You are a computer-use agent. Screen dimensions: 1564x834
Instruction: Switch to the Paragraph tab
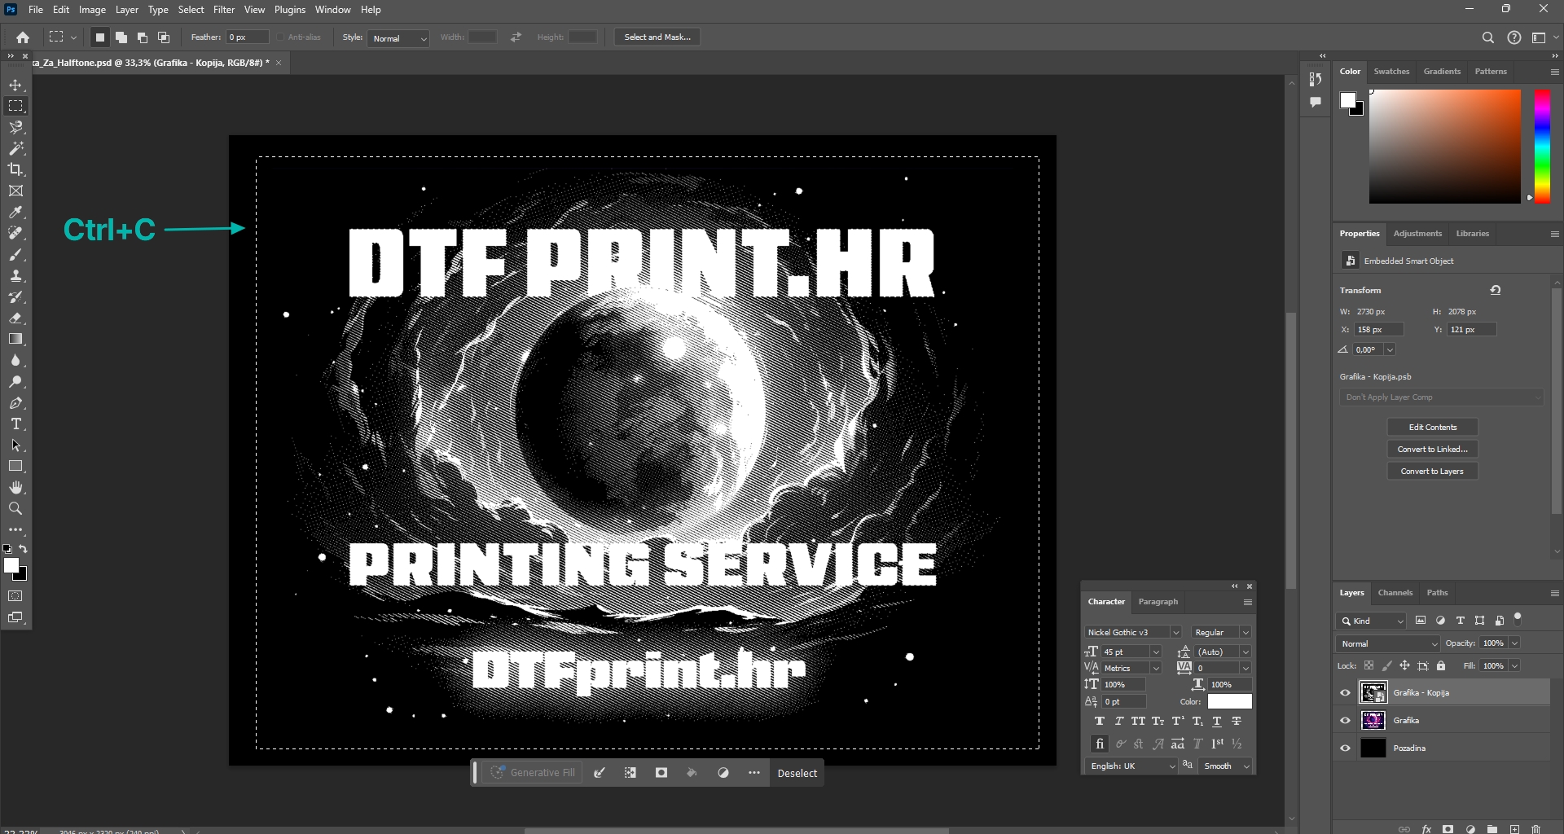point(1158,602)
